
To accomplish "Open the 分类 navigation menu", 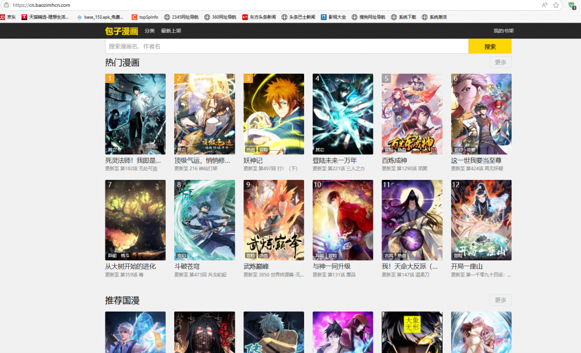I will tap(150, 31).
